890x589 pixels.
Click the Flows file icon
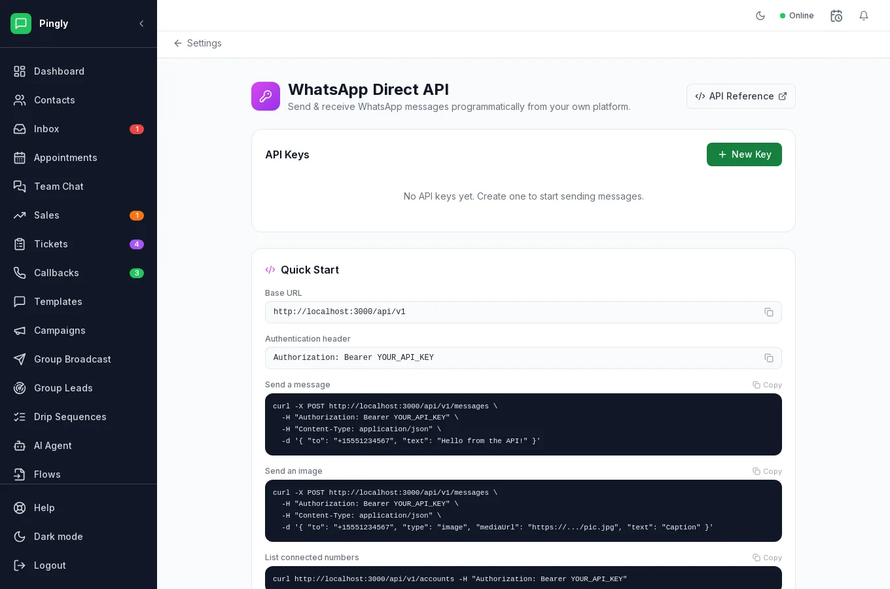(20, 474)
